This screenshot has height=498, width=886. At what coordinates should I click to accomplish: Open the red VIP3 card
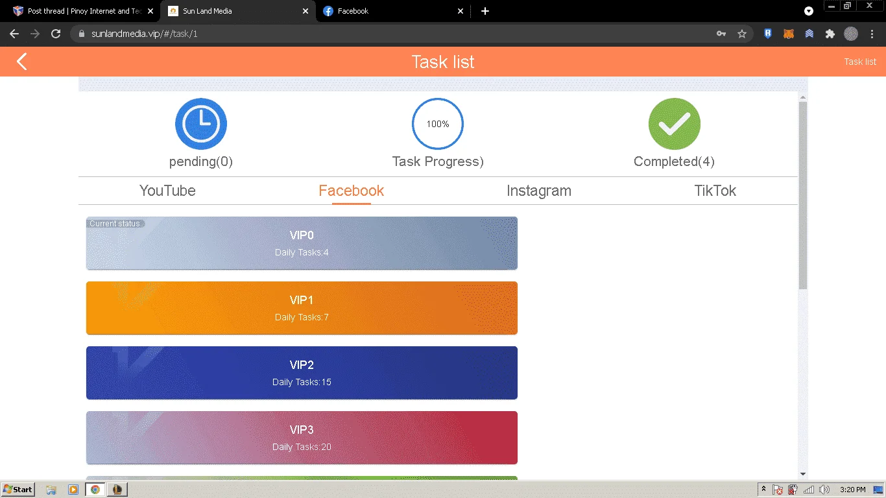[x=302, y=438]
